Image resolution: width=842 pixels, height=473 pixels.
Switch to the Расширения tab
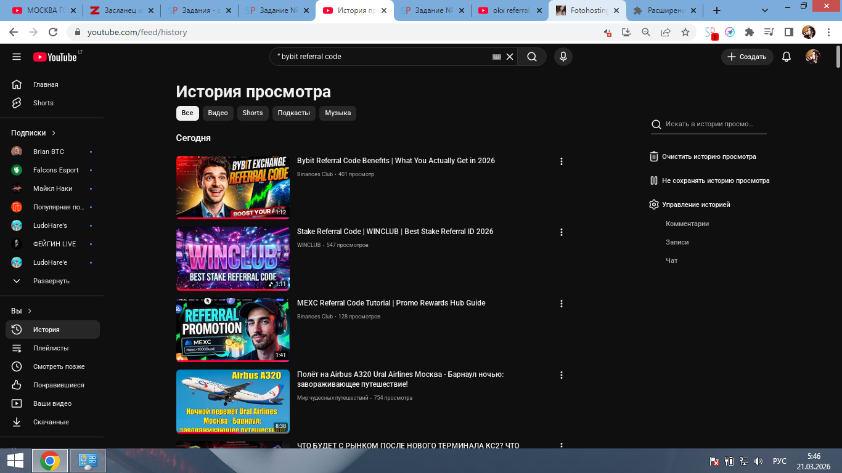(x=664, y=10)
